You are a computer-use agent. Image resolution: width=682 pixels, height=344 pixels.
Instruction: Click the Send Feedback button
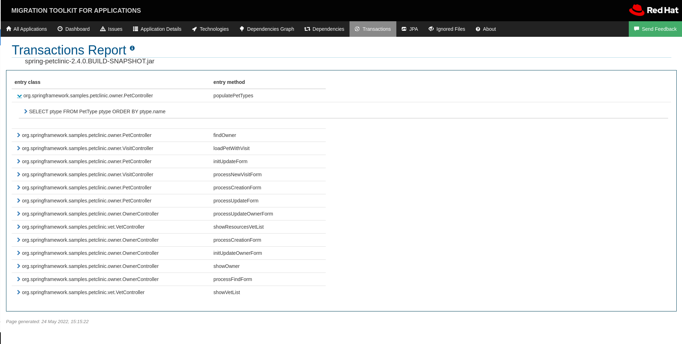point(655,29)
